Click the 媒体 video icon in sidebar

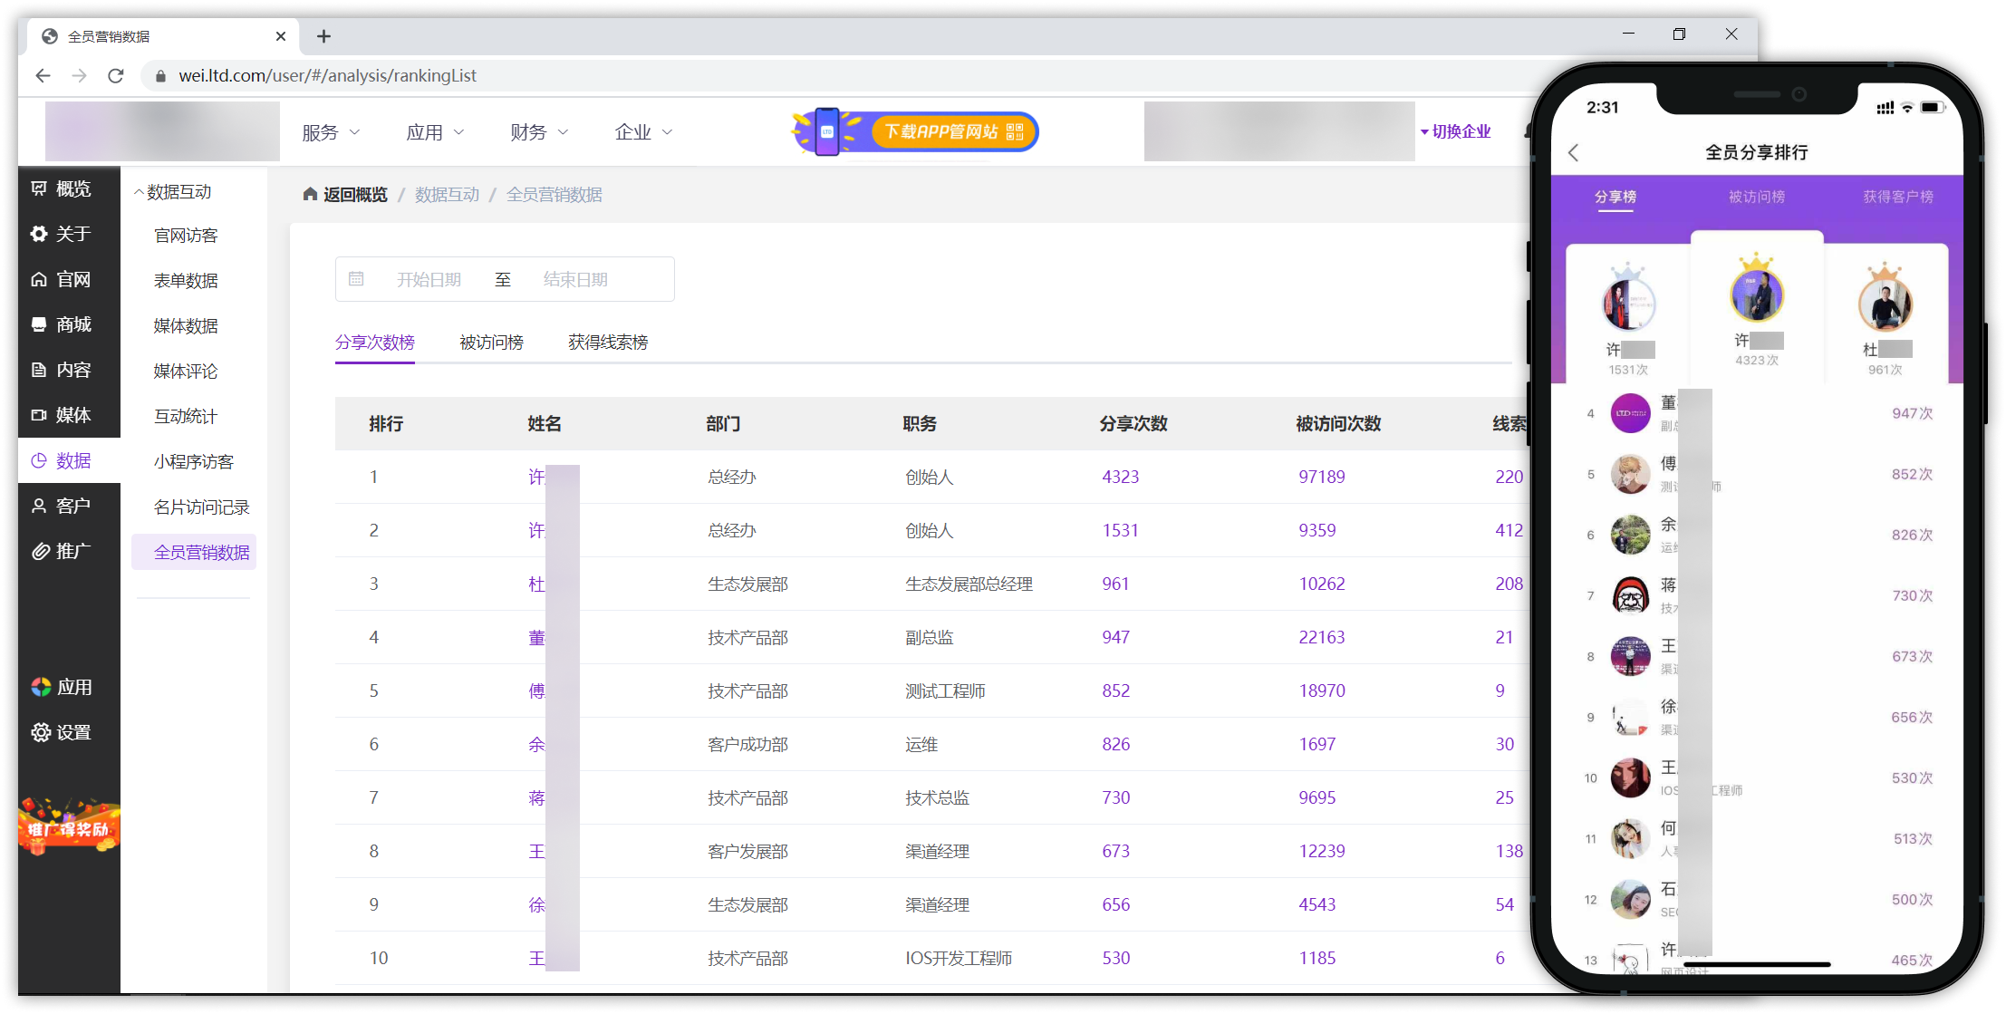tap(39, 415)
